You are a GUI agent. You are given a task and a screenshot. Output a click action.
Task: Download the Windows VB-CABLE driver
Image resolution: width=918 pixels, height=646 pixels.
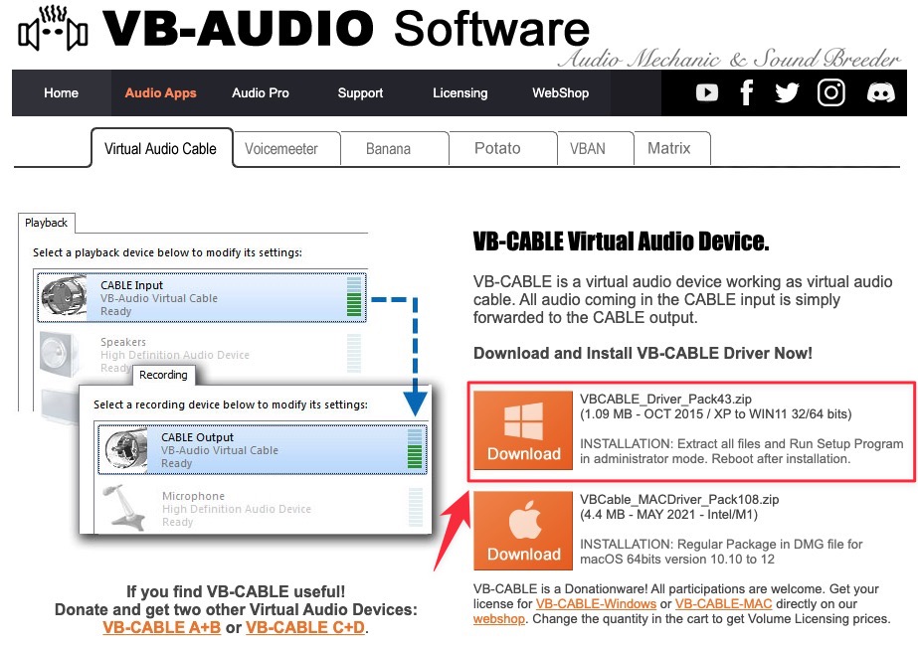pyautogui.click(x=523, y=430)
